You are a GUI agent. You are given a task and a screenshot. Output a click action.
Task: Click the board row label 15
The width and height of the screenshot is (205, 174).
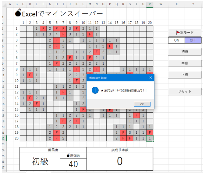pos(17,110)
